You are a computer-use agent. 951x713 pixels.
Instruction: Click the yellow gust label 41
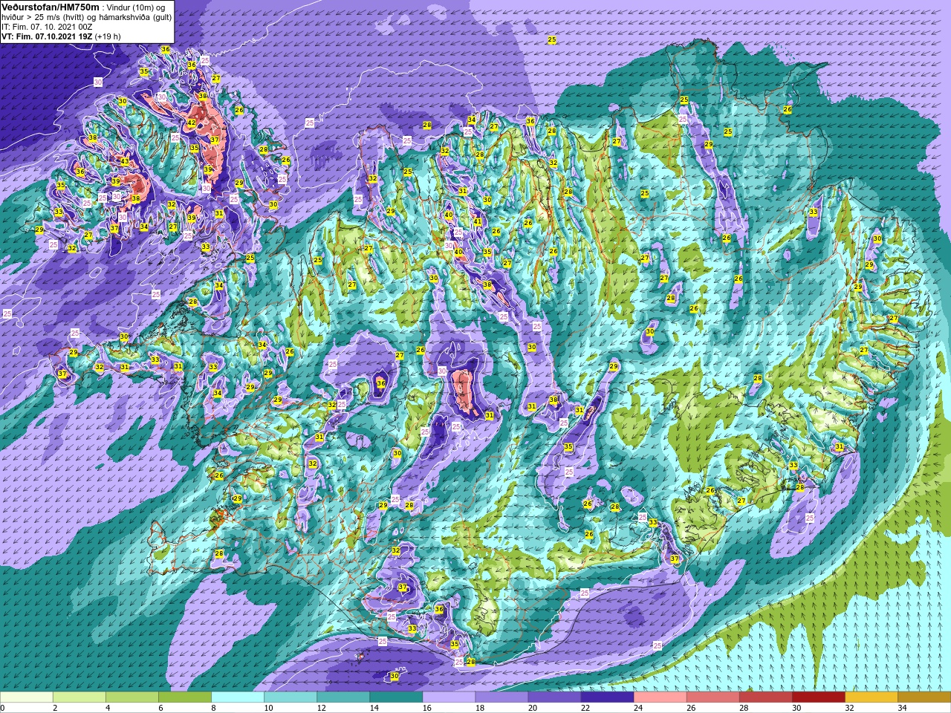(x=478, y=222)
